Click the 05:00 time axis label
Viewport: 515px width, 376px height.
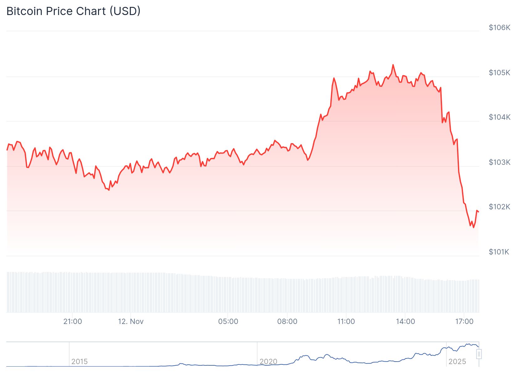tap(228, 321)
